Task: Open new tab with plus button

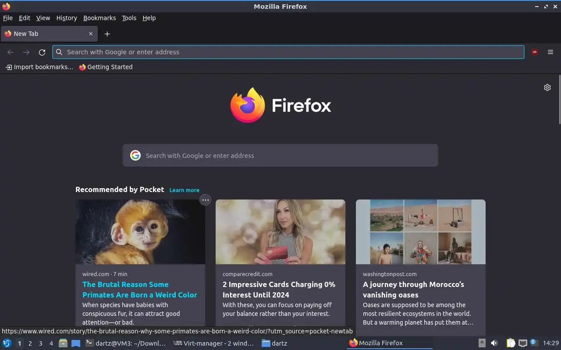Action: [x=107, y=34]
